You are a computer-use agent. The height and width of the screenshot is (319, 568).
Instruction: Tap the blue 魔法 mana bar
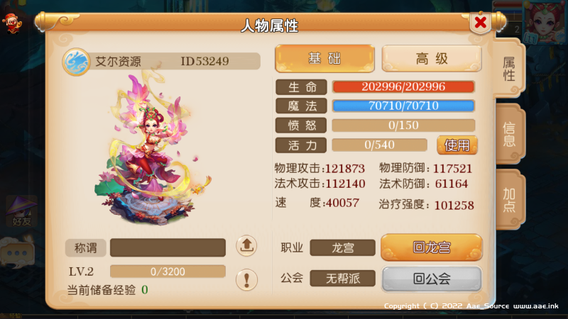pyautogui.click(x=403, y=106)
